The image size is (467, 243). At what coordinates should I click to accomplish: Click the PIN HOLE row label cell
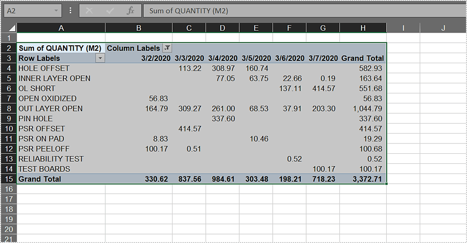coord(61,118)
